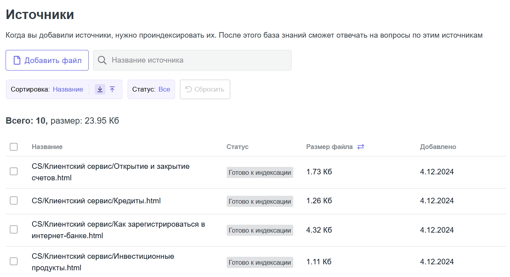Toggle the select-all checkbox in table header
Viewport: 510px width, 277px height.
click(x=14, y=147)
